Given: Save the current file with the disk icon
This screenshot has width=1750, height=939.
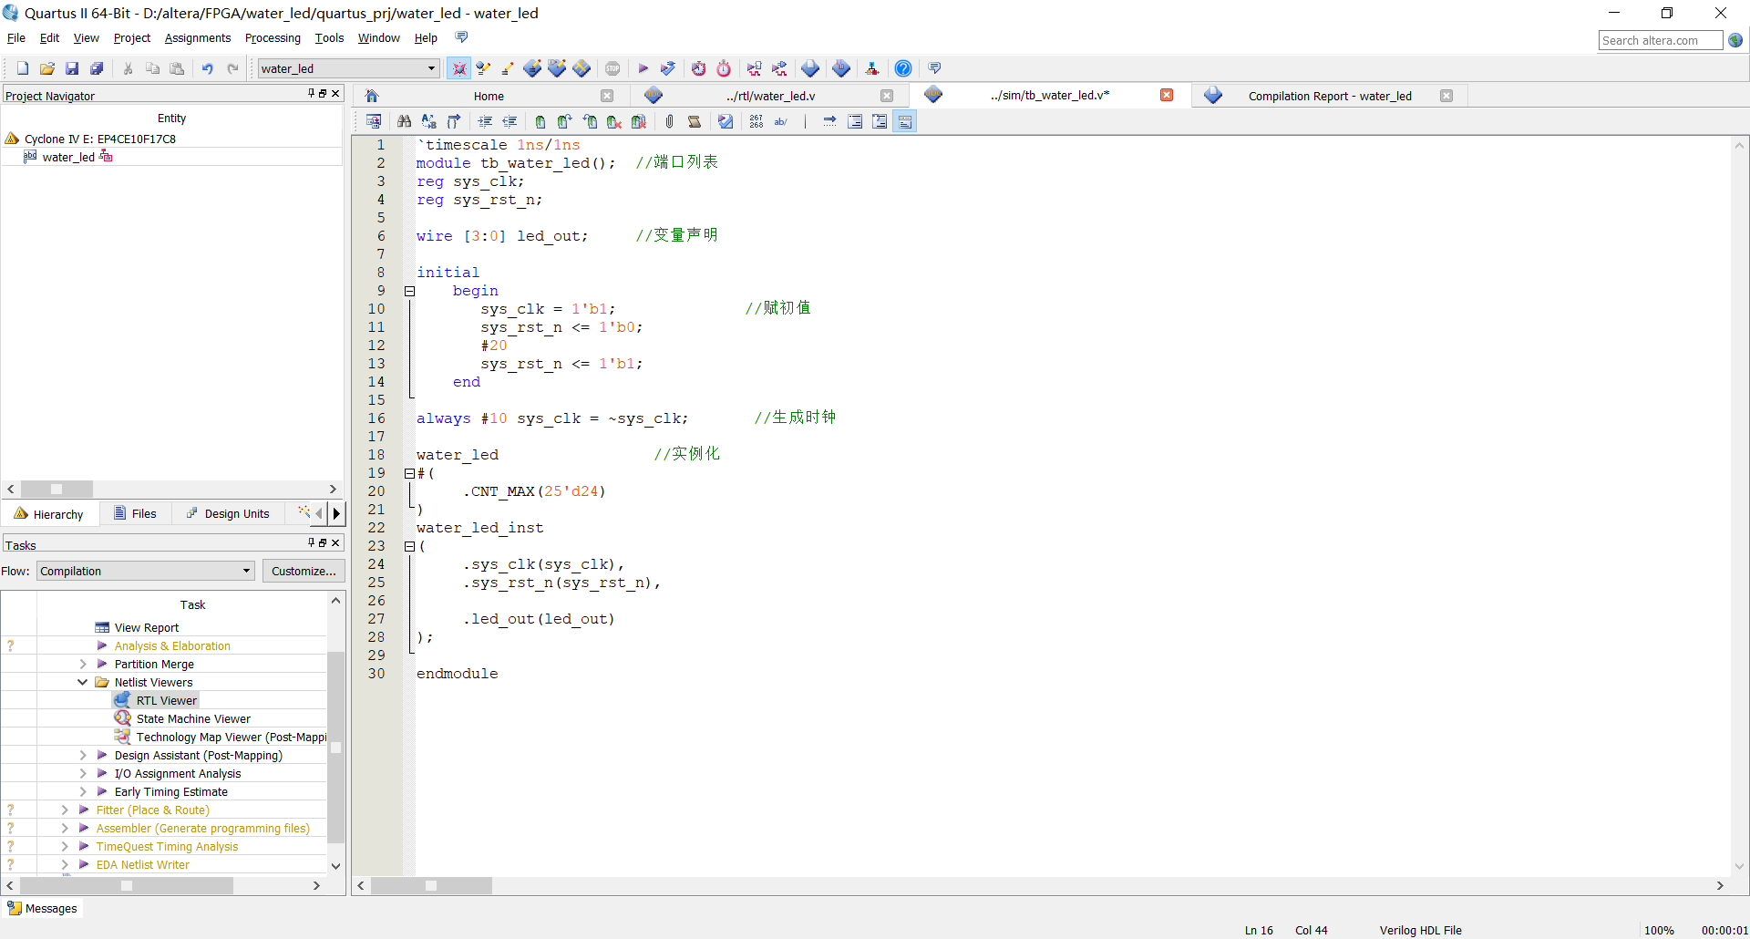Looking at the screenshot, I should click(x=72, y=68).
